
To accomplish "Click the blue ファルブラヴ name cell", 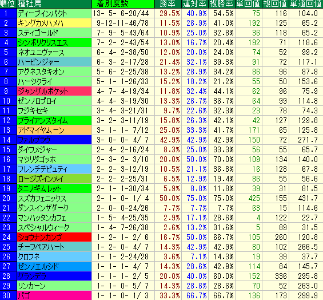I will 54,140.
